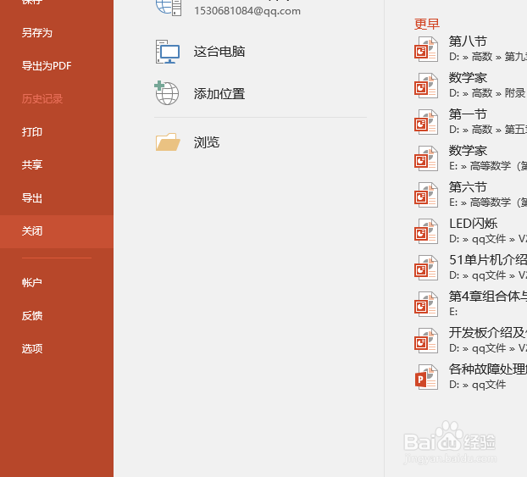Image resolution: width=527 pixels, height=477 pixels.
Task: Open recent file 51单片机介绍
Action: tap(488, 260)
